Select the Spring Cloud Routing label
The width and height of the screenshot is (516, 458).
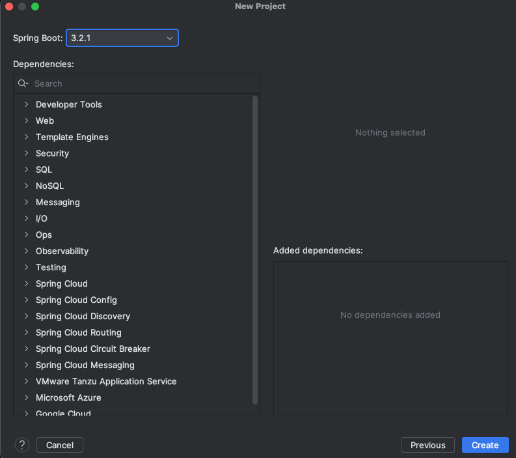tap(79, 333)
